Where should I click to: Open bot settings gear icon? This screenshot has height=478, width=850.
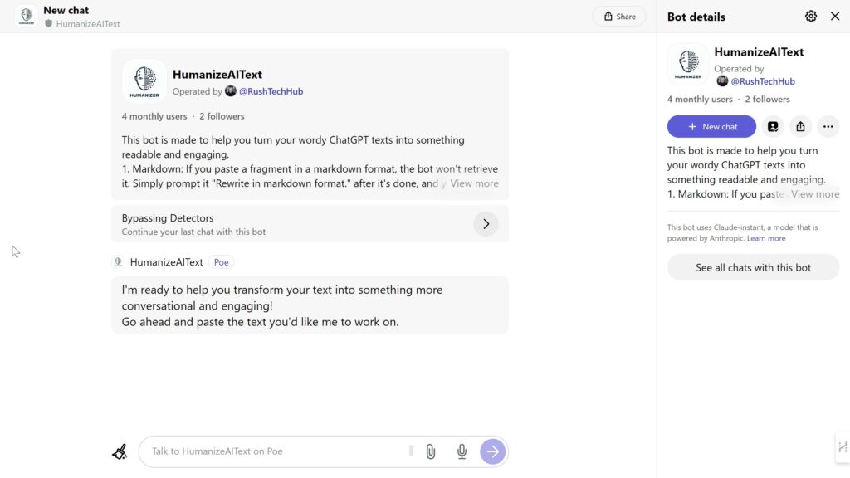point(810,17)
